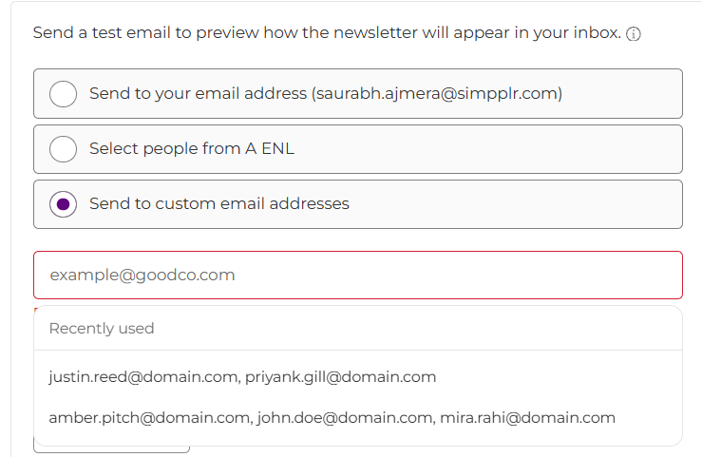Click the 'Select people from A ENL' label text
Image resolution: width=702 pixels, height=457 pixels.
pos(192,148)
